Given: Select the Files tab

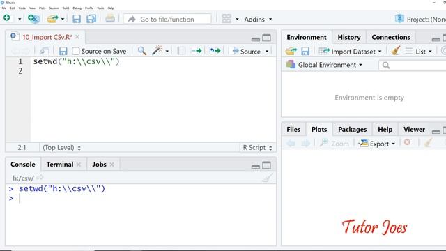Looking at the screenshot, I should click(x=293, y=130).
